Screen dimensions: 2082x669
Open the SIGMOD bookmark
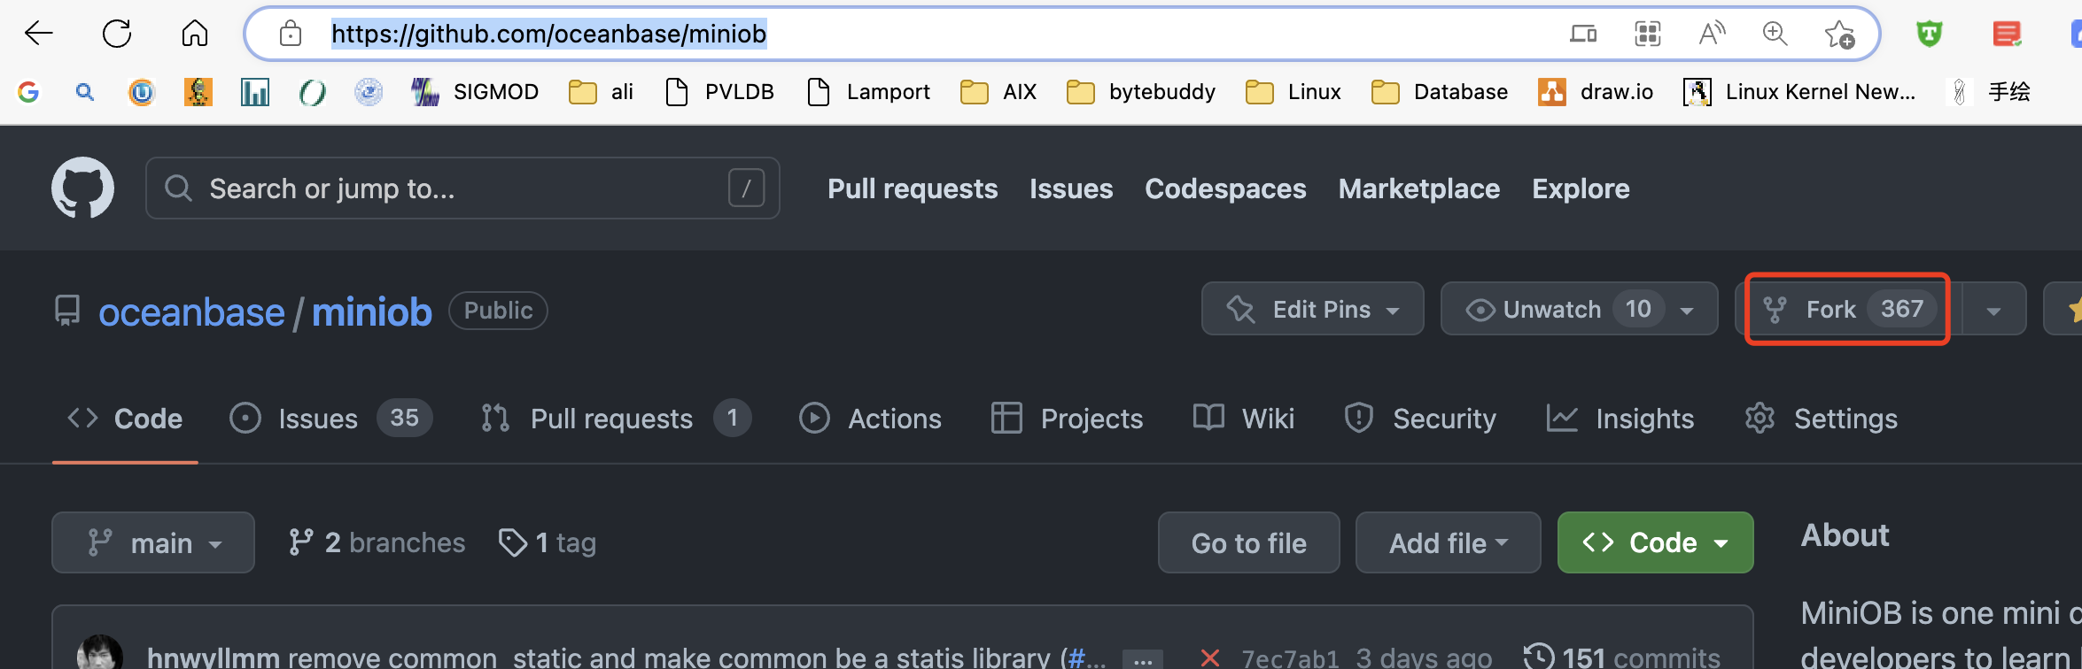click(475, 91)
